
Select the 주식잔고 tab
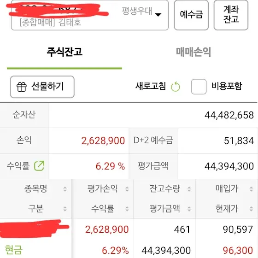64,52
